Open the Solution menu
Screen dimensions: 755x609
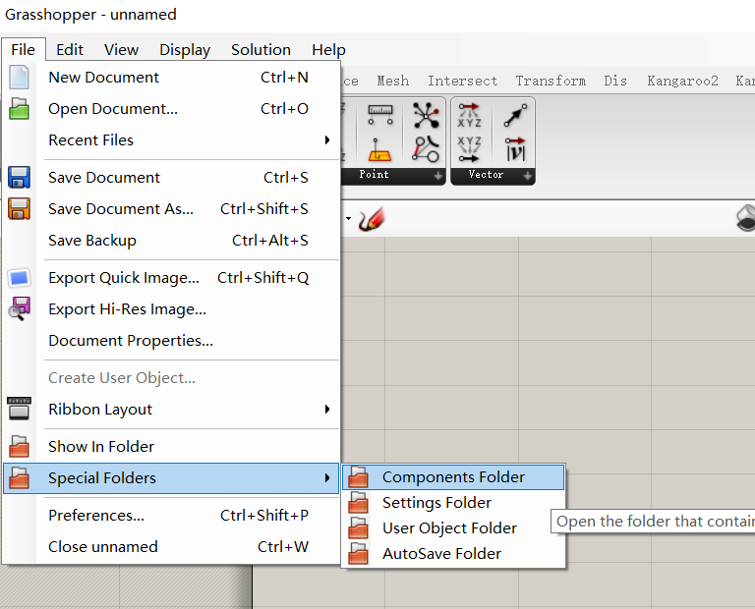[261, 49]
